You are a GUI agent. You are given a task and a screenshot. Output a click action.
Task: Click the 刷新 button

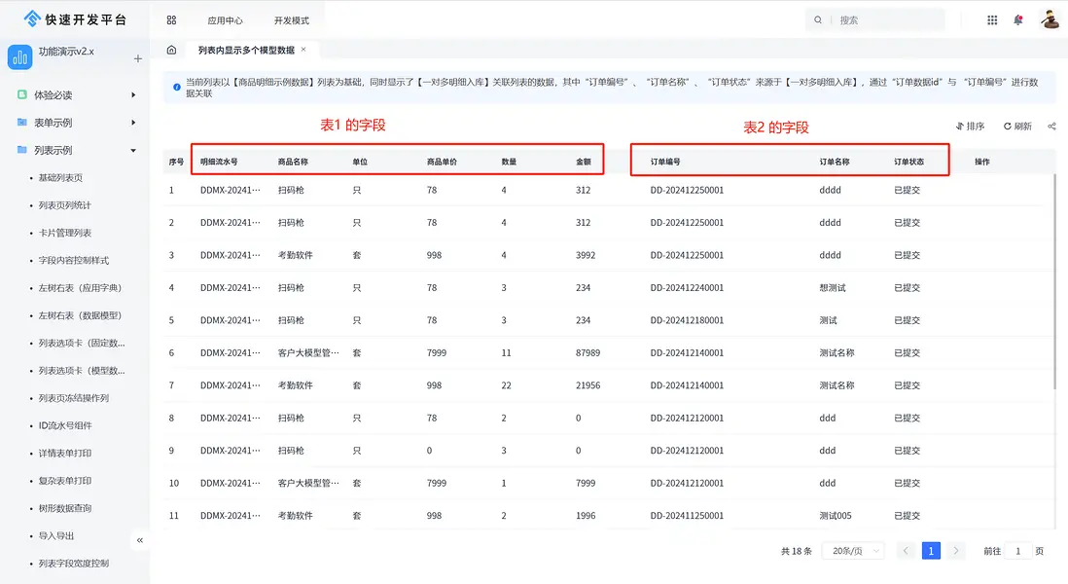pos(1017,127)
